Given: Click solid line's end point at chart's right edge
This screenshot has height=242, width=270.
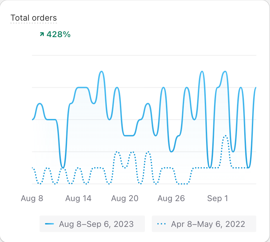Looking at the screenshot, I should (x=256, y=88).
